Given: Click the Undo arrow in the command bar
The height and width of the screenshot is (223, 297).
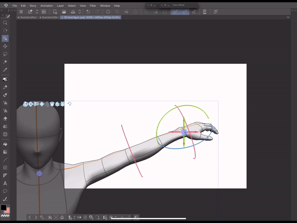Looking at the screenshot, I should [88, 11].
